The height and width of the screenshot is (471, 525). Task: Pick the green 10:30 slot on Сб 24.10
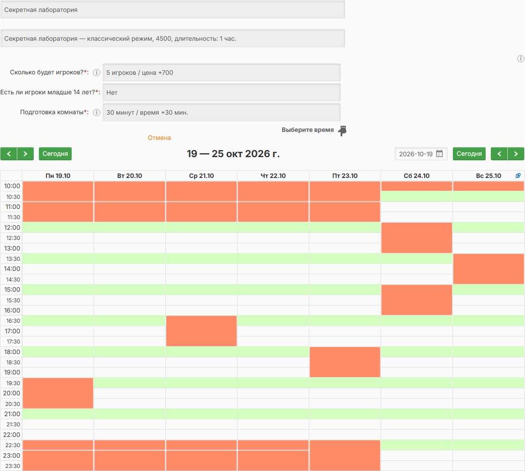[417, 196]
